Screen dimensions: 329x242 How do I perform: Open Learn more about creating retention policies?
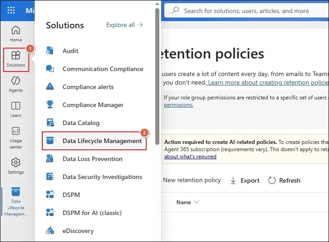click(x=268, y=82)
